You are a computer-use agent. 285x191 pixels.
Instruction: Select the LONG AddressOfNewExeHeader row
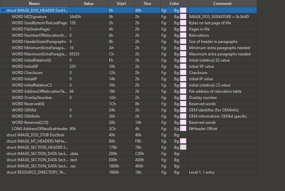point(128,128)
